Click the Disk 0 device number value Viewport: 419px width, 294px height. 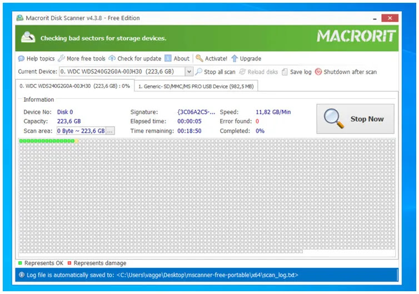[x=65, y=112]
